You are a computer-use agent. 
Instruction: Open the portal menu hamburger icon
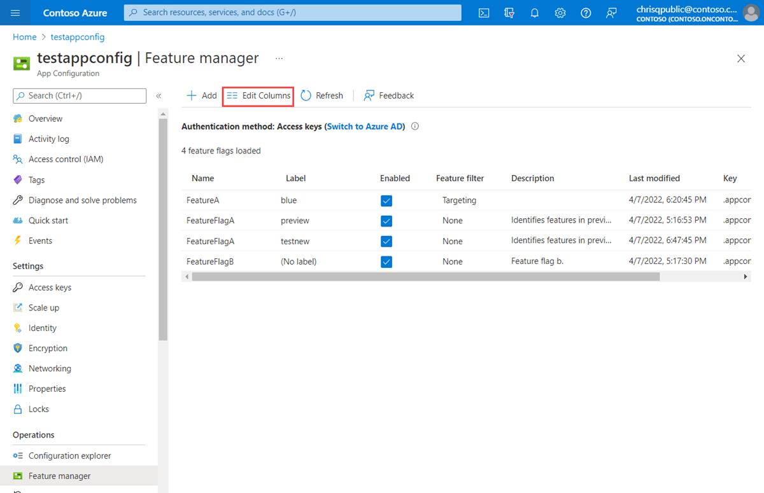[x=15, y=13]
